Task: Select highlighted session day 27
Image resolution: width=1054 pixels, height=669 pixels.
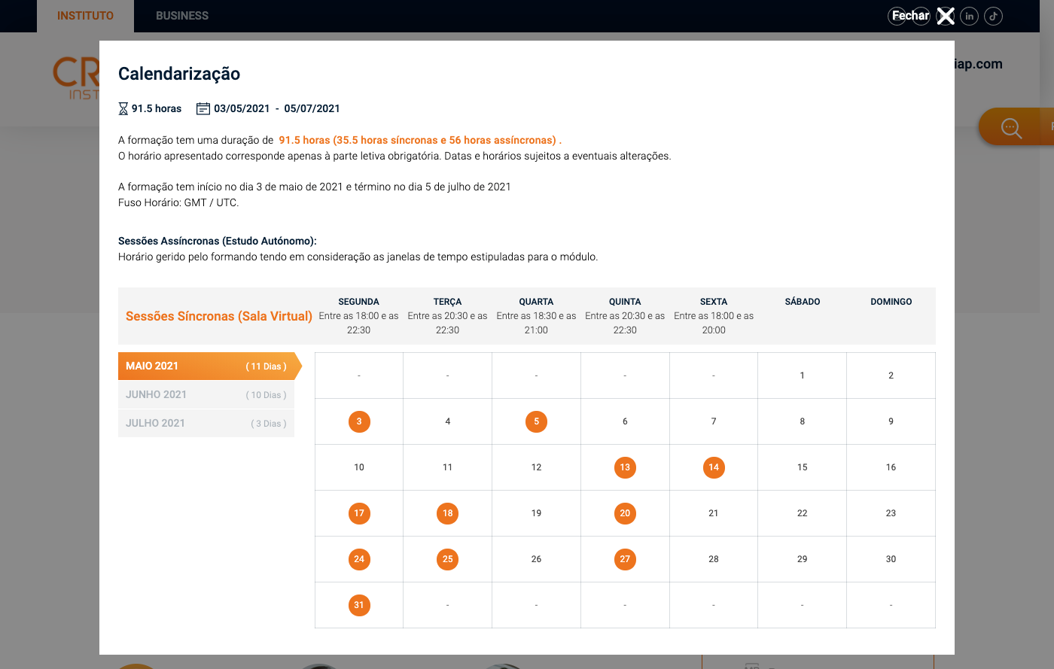Action: coord(625,559)
